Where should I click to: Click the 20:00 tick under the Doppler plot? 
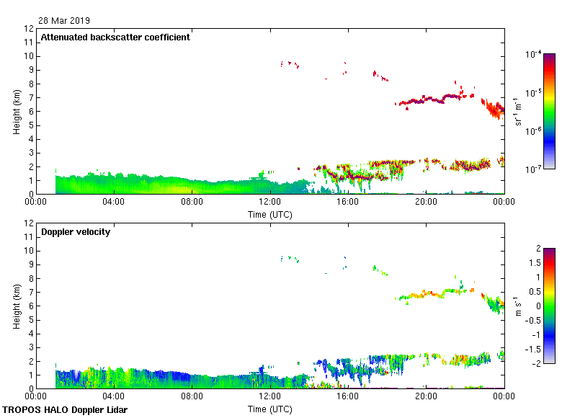tap(426, 396)
